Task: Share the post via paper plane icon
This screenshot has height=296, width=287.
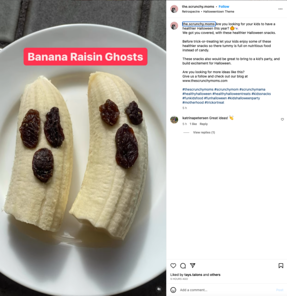Action: coord(192,265)
